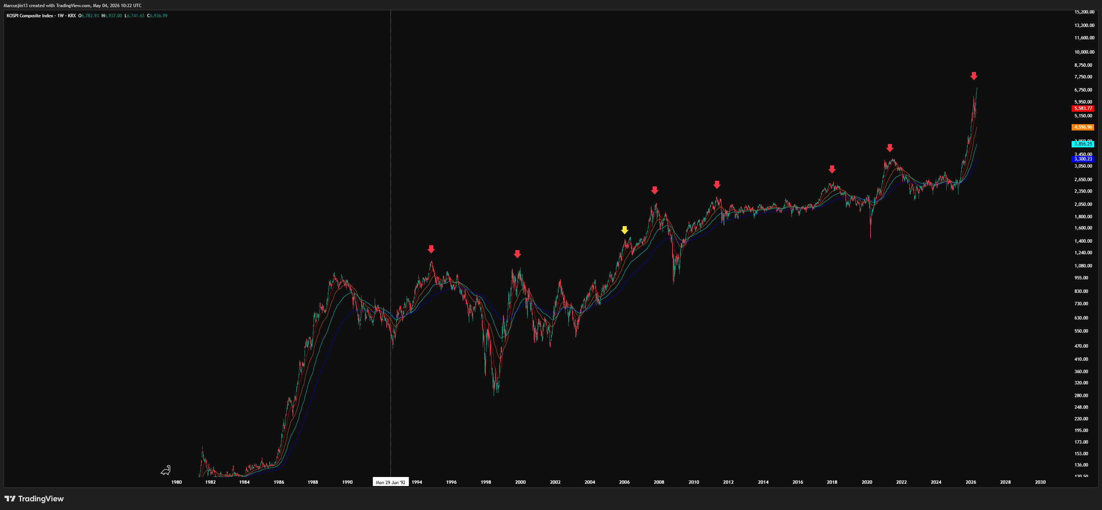Click the KOSPI Composite Index symbol title
The width and height of the screenshot is (1102, 510).
[x=30, y=16]
